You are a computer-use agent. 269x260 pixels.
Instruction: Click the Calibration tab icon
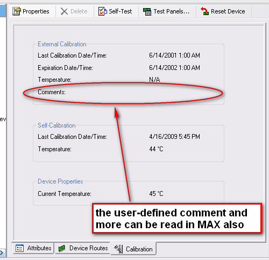tap(118, 249)
